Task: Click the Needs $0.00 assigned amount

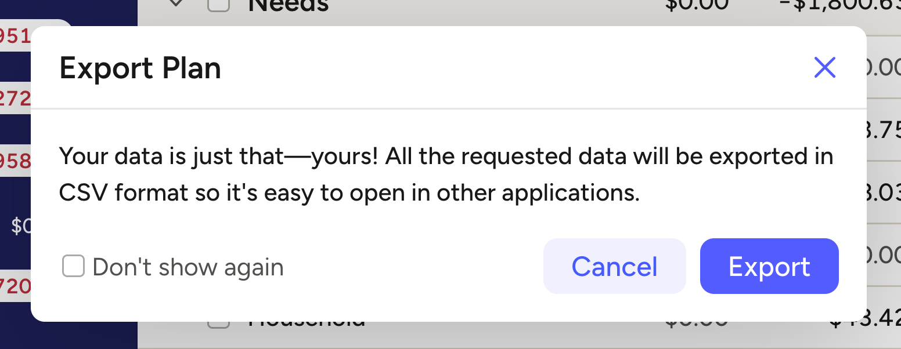Action: 697,5
